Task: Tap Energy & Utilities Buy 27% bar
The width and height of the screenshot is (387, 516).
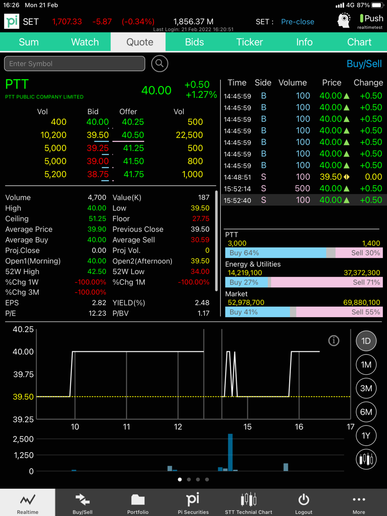Action: (246, 282)
